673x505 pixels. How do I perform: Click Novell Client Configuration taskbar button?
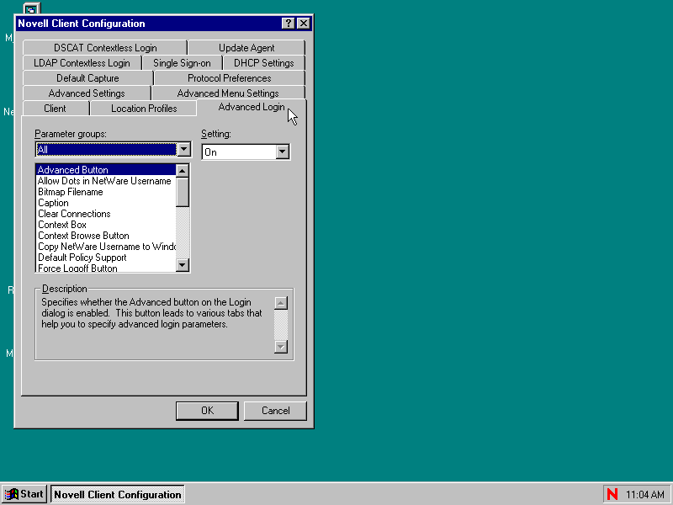tap(118, 494)
